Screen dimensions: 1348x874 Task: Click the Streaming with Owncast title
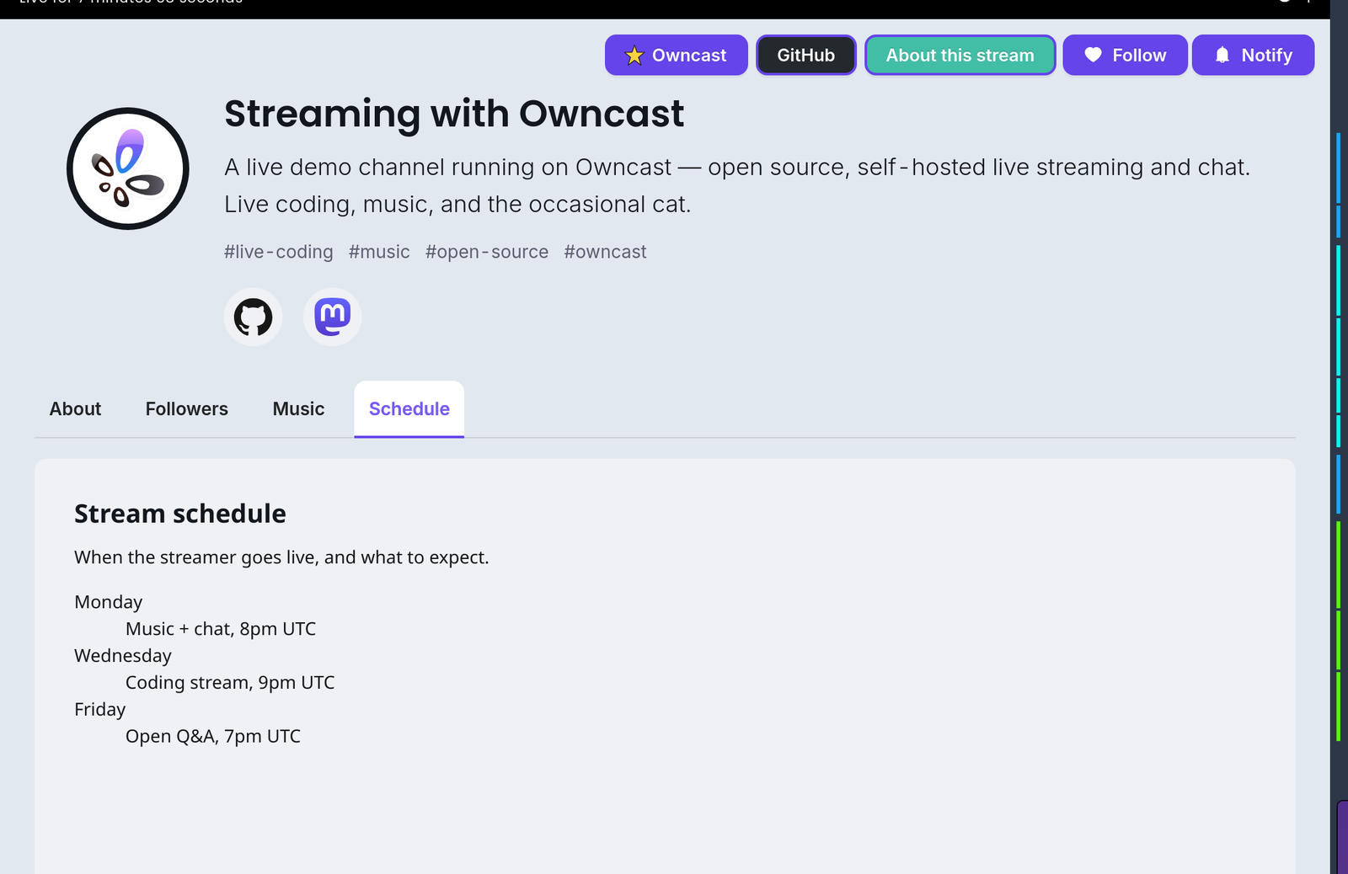click(x=454, y=114)
